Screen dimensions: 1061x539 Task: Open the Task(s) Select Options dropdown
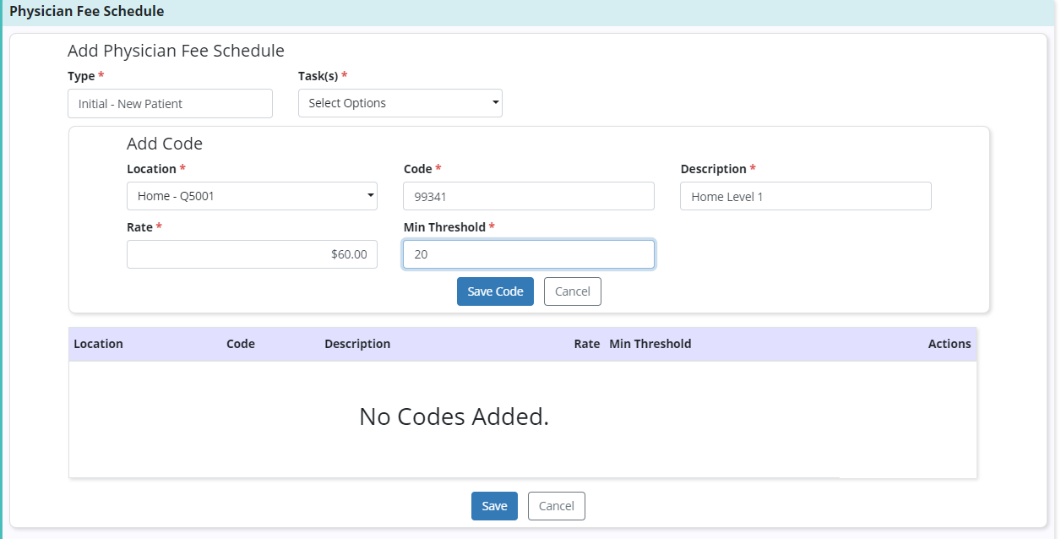(400, 103)
